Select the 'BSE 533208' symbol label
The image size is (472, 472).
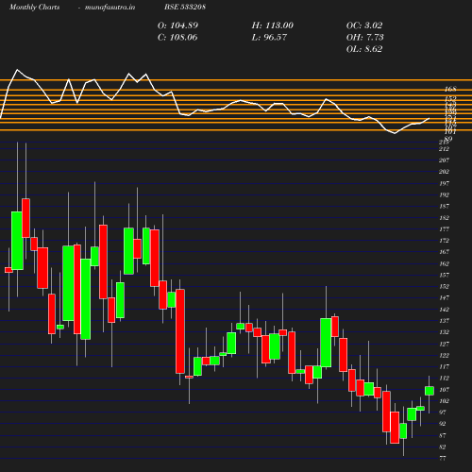click(185, 7)
